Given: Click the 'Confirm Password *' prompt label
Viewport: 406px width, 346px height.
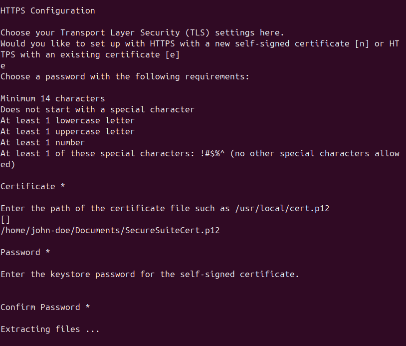Looking at the screenshot, I should point(45,307).
